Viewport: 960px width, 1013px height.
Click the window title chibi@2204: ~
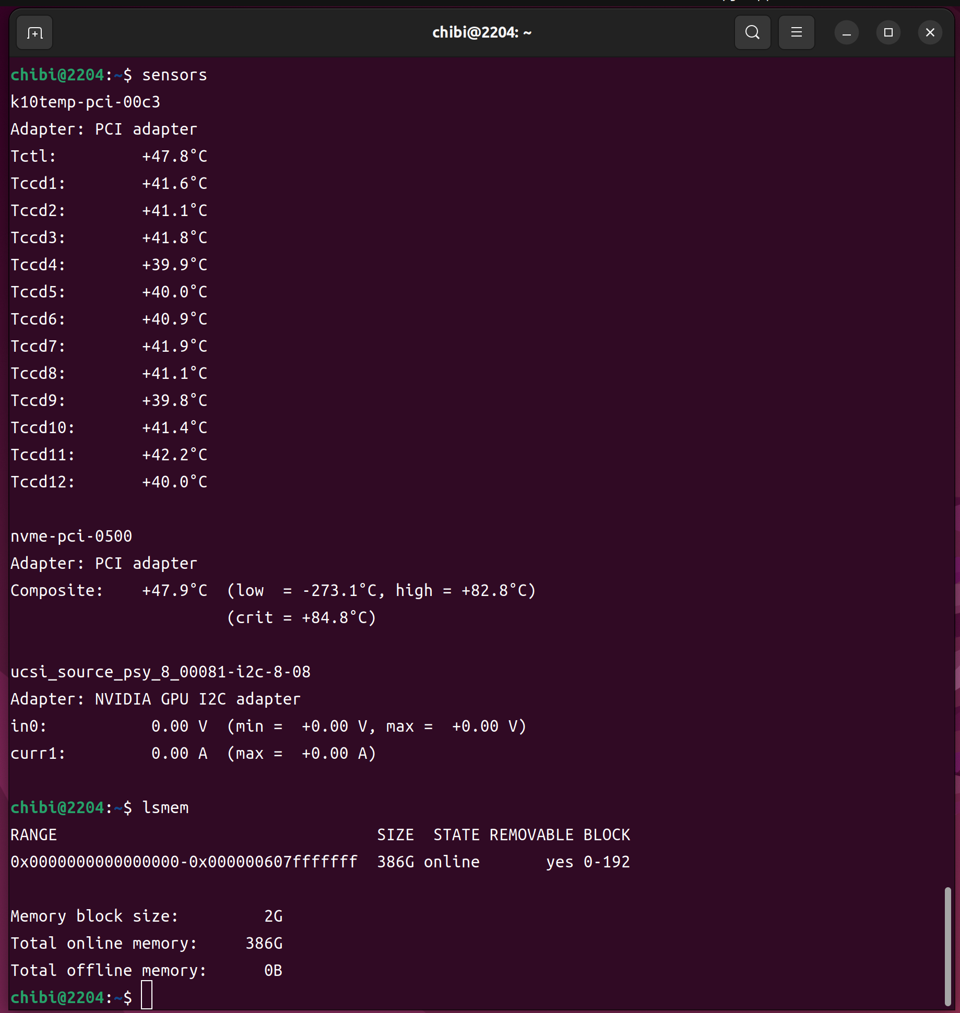481,33
